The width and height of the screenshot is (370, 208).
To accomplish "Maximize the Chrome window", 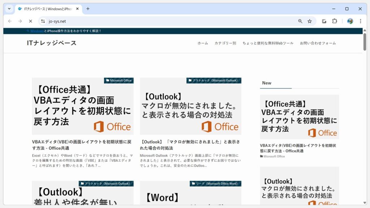I will pyautogui.click(x=347, y=9).
